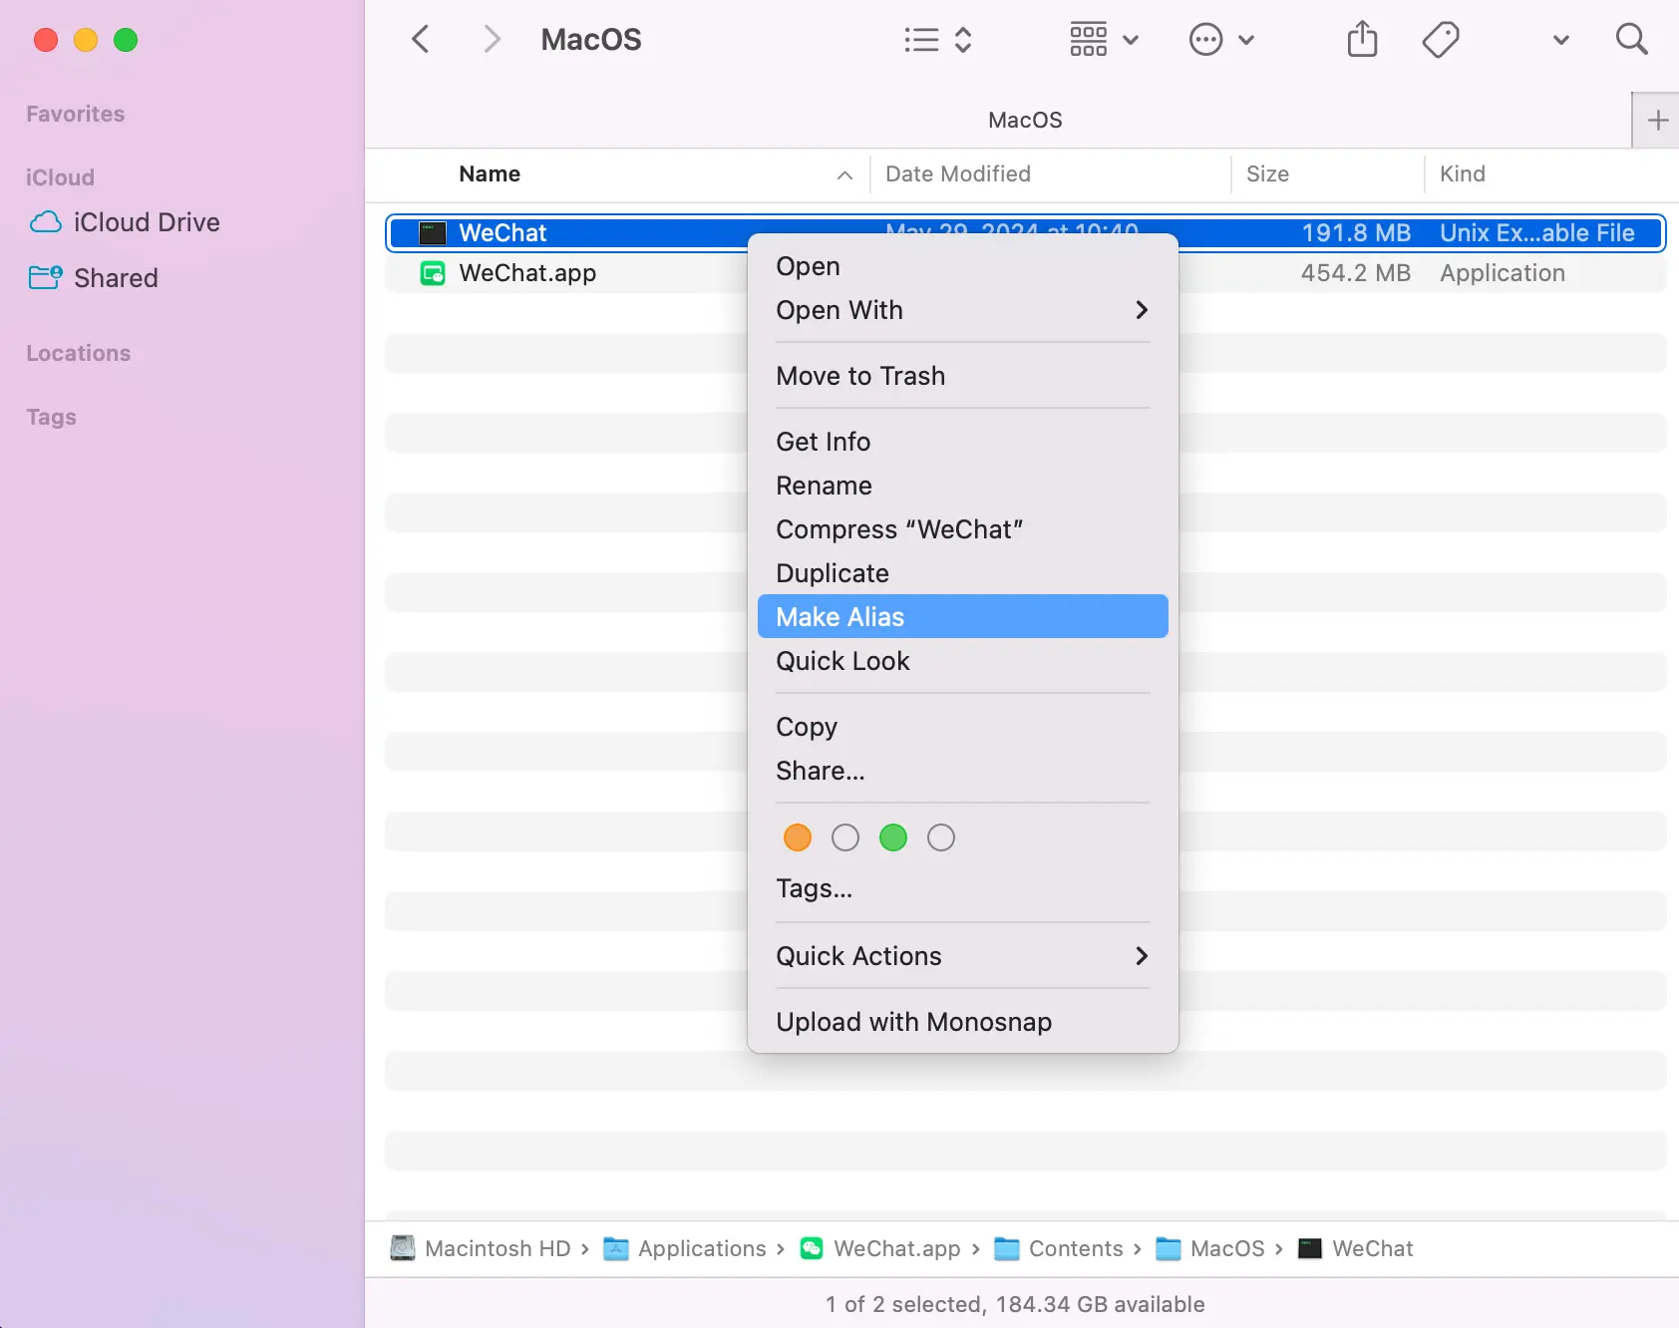Zoom the window with green button
This screenshot has width=1679, height=1328.
pyautogui.click(x=126, y=40)
